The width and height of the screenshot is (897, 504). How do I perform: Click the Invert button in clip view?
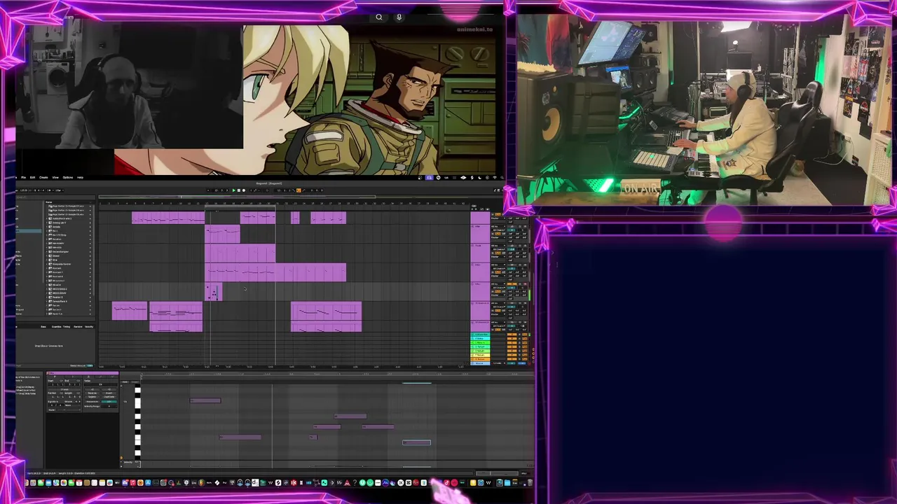109,393
